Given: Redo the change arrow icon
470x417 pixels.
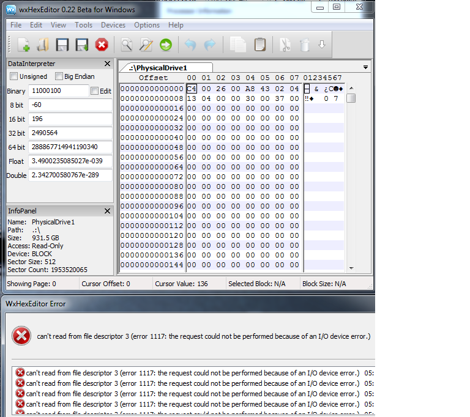Looking at the screenshot, I should [210, 45].
